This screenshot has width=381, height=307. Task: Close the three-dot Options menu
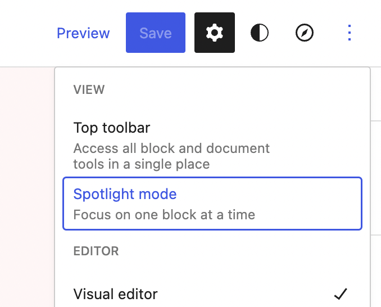350,33
